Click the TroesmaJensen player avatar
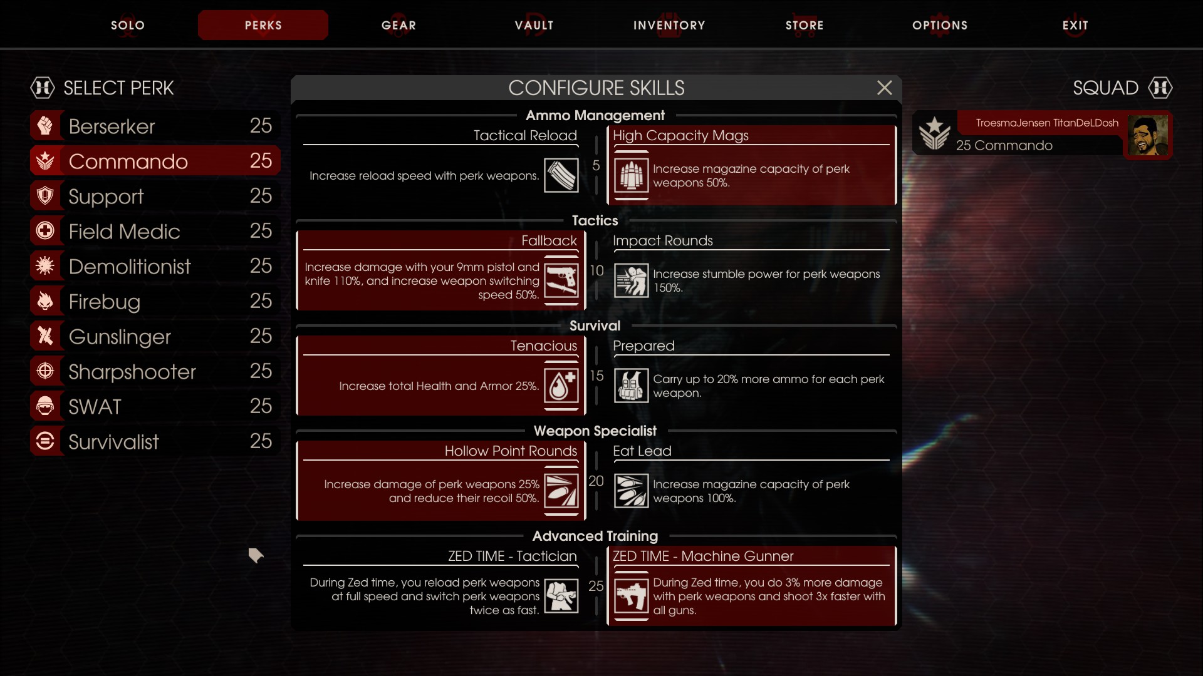The width and height of the screenshot is (1203, 676). pyautogui.click(x=1148, y=135)
